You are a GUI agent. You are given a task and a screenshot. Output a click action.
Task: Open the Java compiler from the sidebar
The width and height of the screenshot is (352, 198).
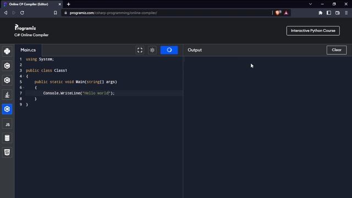click(7, 95)
